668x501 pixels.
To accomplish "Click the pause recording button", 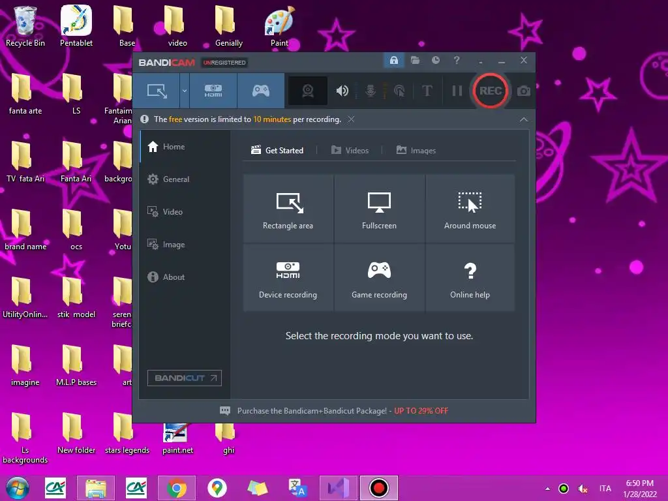I will 457,91.
